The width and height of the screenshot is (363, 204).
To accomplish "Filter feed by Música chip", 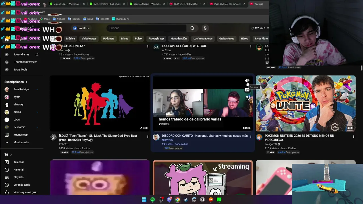I will click(x=71, y=39).
